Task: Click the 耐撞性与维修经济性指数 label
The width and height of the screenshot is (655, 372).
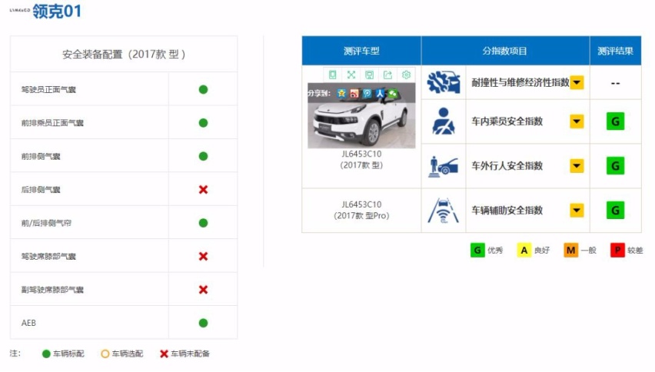Action: [x=520, y=82]
